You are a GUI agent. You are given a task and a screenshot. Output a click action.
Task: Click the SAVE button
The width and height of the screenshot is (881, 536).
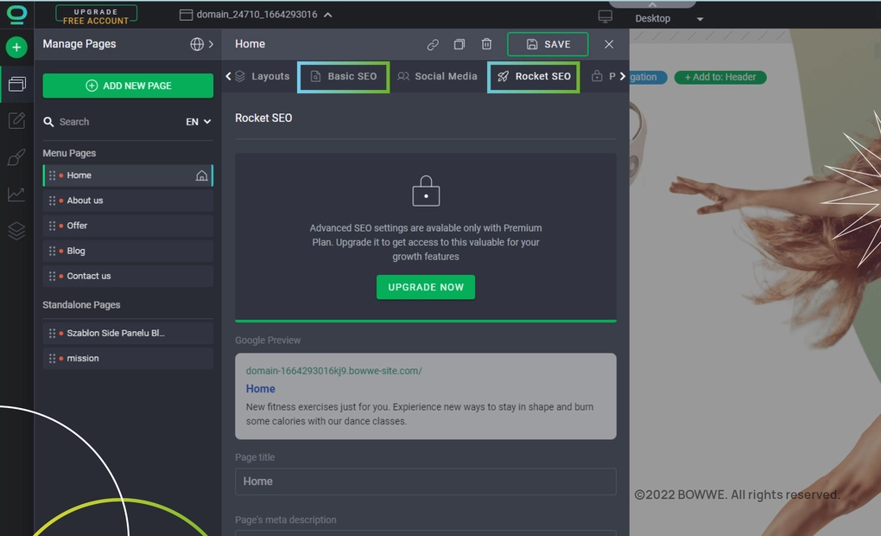coord(548,44)
